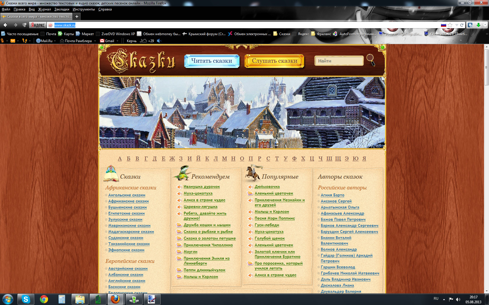The height and width of the screenshot is (305, 489).
Task: Expand the Mail.Ru toolbar dropdown arrow
Action: coord(55,41)
